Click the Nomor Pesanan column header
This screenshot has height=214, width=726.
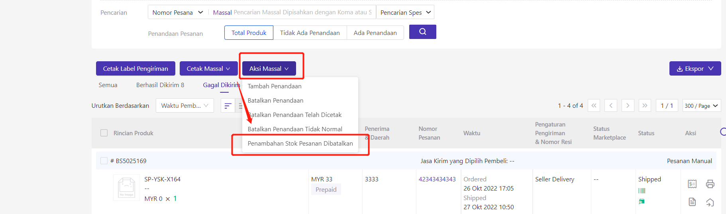click(x=429, y=133)
